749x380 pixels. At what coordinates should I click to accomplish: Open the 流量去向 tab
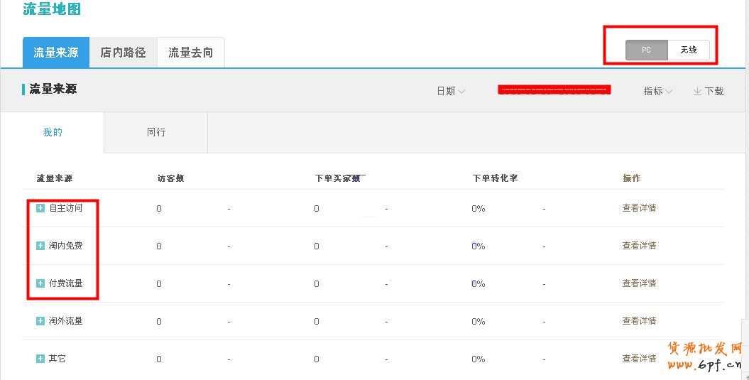click(190, 53)
